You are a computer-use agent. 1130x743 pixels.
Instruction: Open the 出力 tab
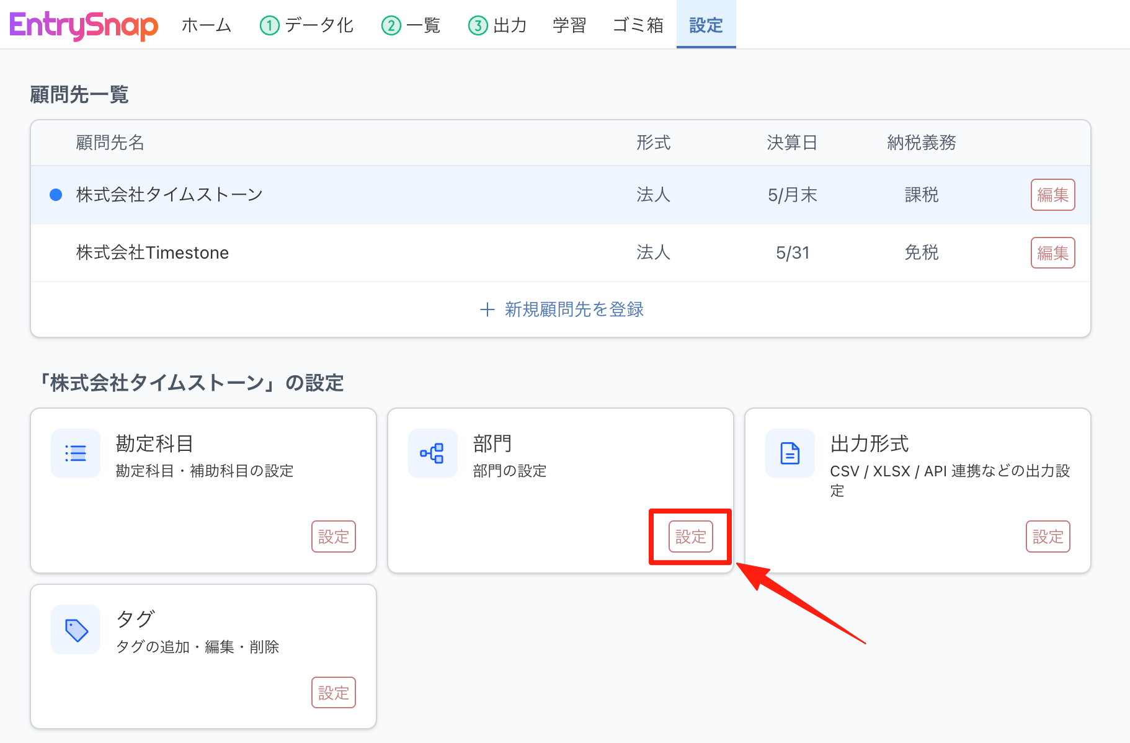[498, 25]
